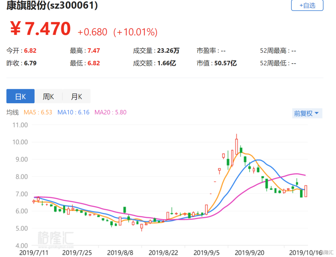
Task: Click the 2019/9/20 date axis label
Action: [x=249, y=253]
